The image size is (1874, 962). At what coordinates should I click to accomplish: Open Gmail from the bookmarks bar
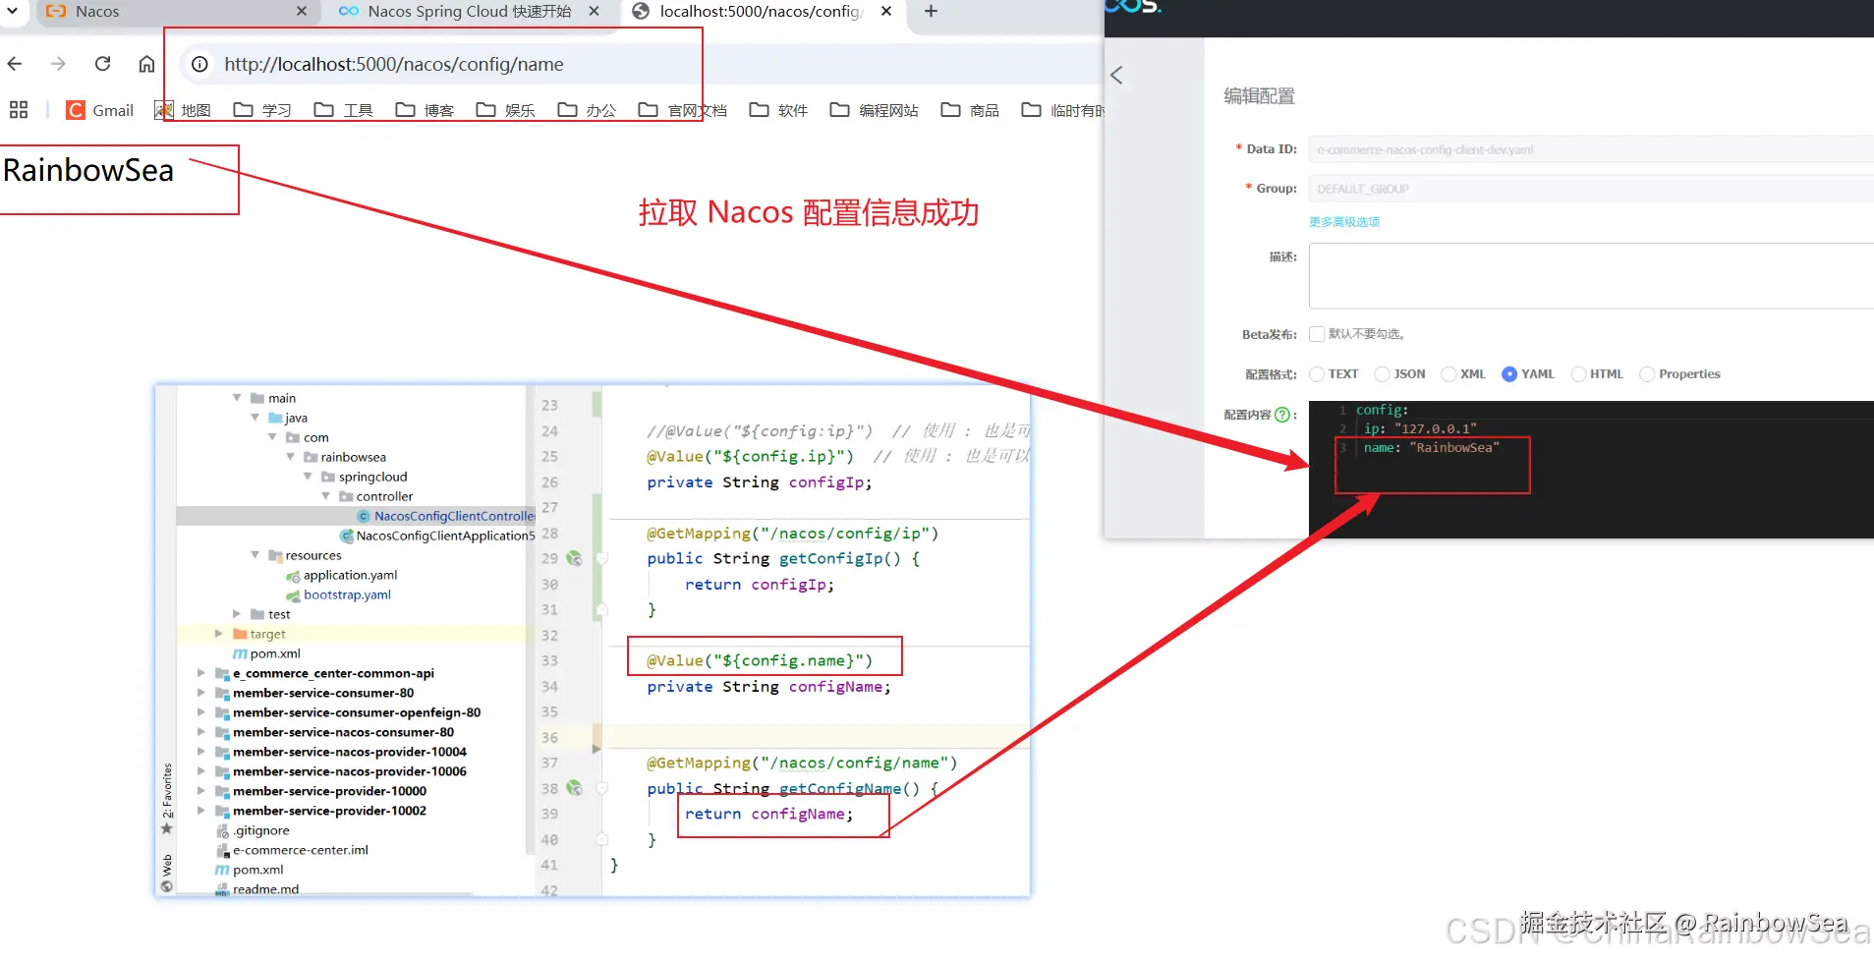tap(98, 110)
